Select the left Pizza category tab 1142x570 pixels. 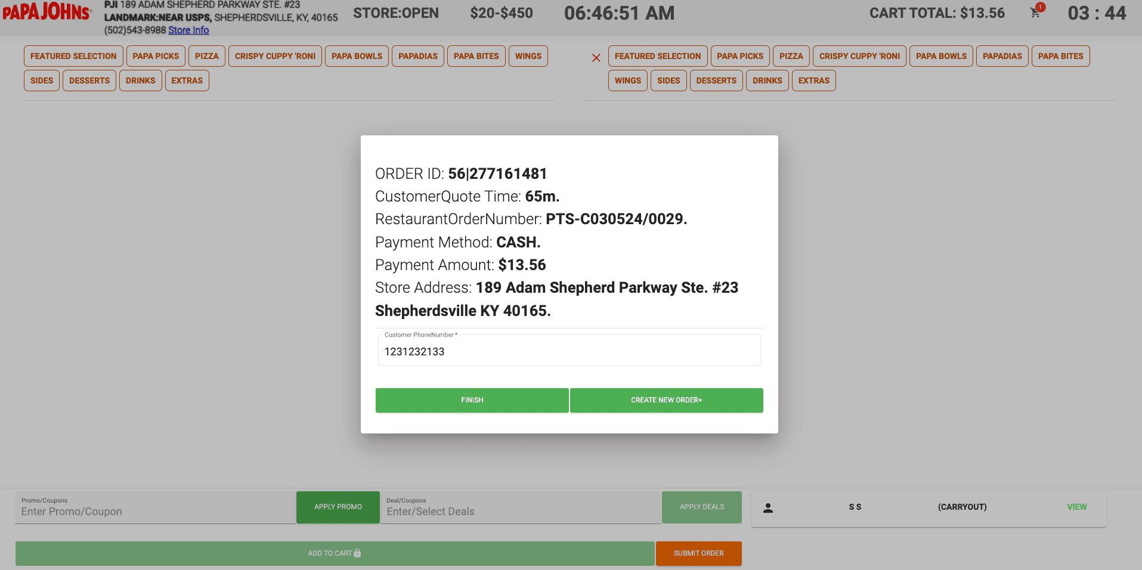tap(207, 56)
